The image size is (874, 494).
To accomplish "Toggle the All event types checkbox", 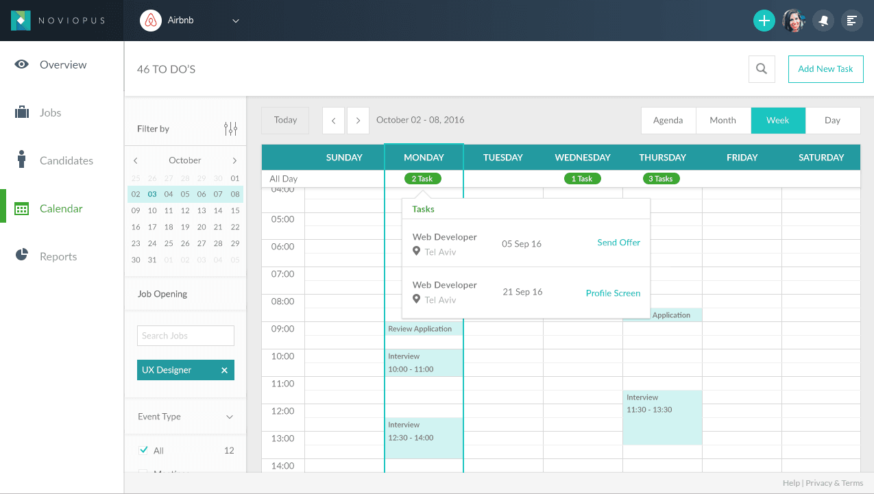I will pyautogui.click(x=143, y=450).
